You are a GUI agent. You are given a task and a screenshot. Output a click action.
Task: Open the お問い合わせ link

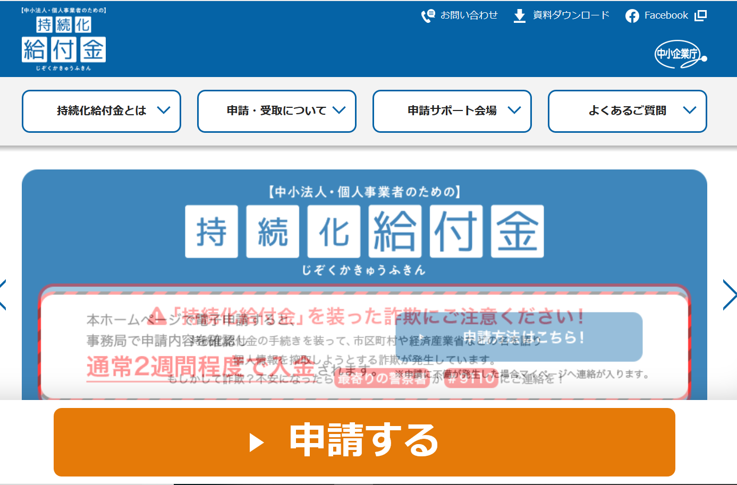coord(469,15)
